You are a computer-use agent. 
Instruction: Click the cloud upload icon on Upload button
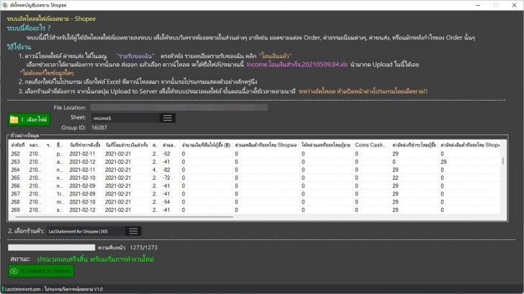pos(14,271)
